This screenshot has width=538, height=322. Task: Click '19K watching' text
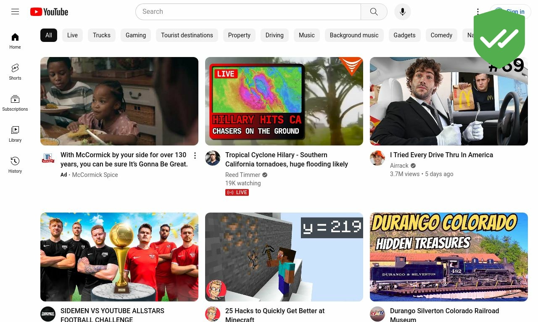point(243,183)
